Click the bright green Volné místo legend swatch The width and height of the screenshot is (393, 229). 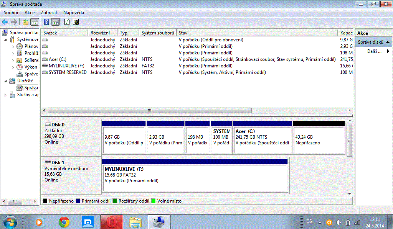(154, 201)
